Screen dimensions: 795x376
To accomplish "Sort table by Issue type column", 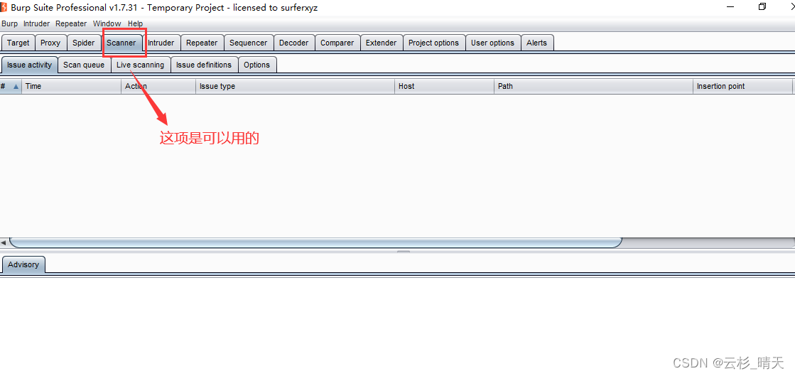I will 295,86.
